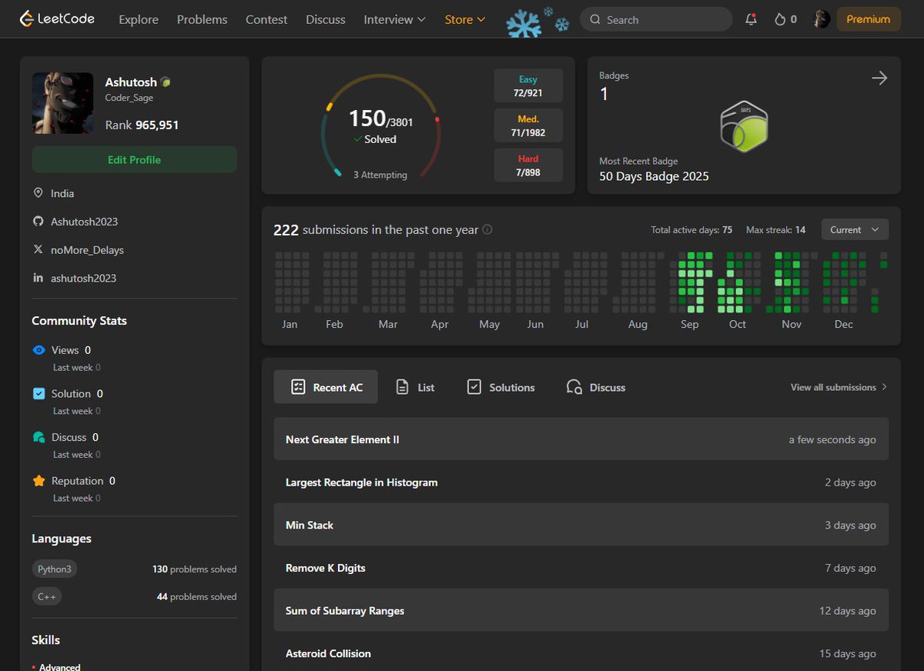Viewport: 924px width, 671px height.
Task: Click the Views eye icon
Action: pyautogui.click(x=39, y=350)
